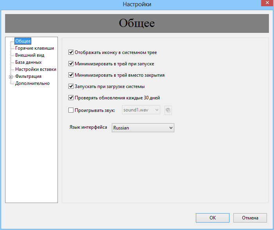Open Настройки вставки settings page
Screen dimensions: 274x230
[36, 69]
